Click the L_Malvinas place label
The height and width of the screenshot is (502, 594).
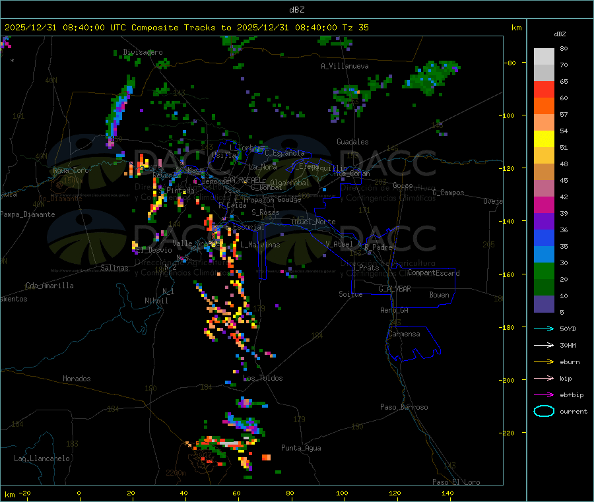point(260,245)
